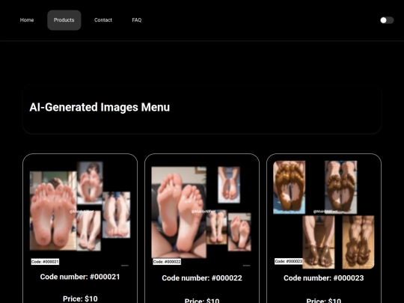Open product image for code #000021
The width and height of the screenshot is (404, 303).
click(x=80, y=214)
